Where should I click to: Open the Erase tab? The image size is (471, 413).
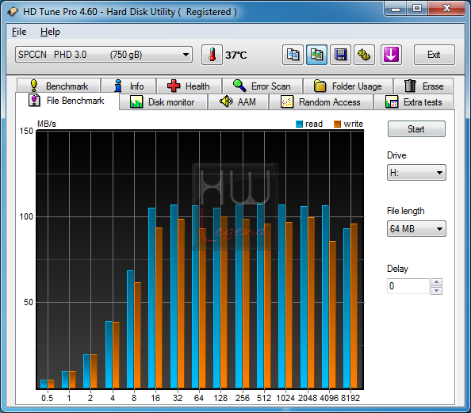pyautogui.click(x=423, y=86)
